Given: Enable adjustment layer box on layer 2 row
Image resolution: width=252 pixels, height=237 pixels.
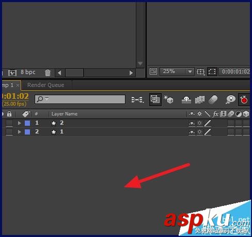Looking at the screenshot, I should 239,132.
